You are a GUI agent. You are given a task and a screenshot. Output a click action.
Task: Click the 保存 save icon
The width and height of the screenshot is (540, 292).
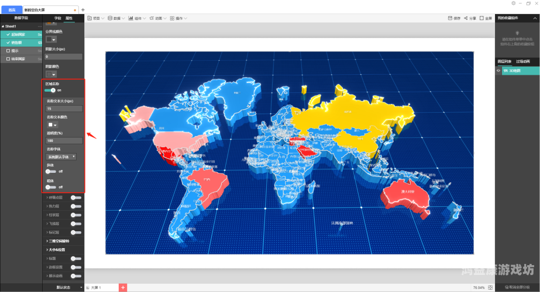tap(450, 18)
